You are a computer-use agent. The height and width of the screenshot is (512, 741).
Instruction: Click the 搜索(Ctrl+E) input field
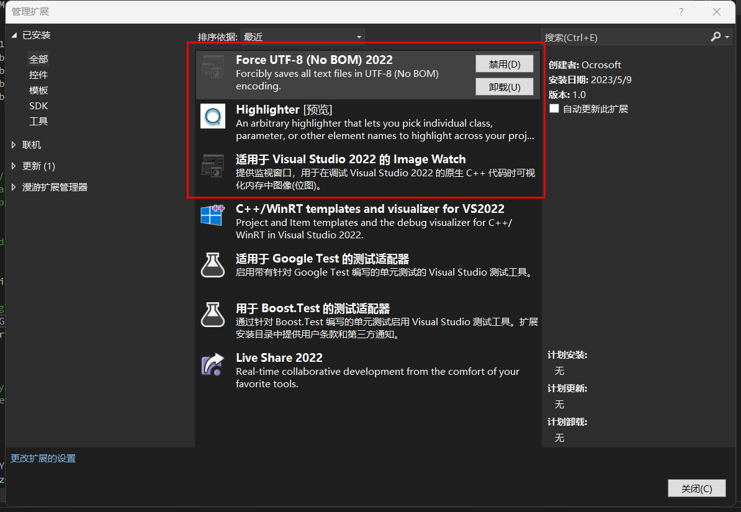click(x=625, y=37)
